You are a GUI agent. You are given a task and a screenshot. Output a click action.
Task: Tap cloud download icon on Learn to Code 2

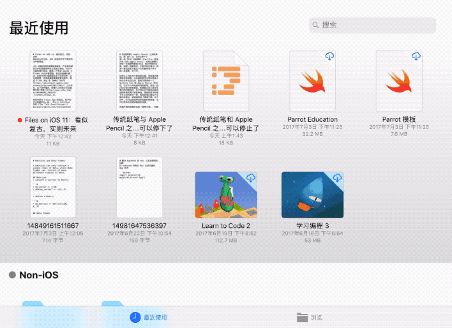[x=250, y=178]
